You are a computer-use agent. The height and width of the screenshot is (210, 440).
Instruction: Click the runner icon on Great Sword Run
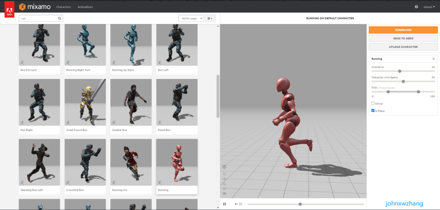[x=68, y=122]
